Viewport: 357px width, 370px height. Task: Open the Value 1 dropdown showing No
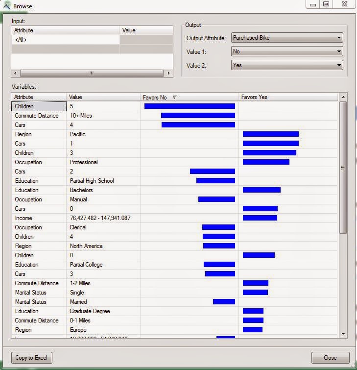(287, 51)
